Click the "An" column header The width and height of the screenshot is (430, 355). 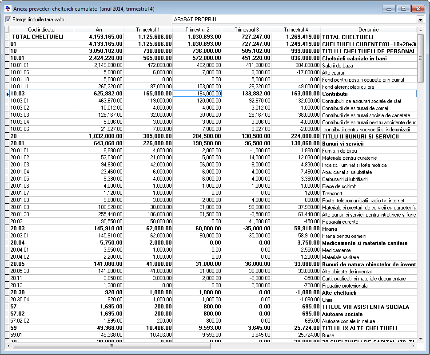[99, 30]
